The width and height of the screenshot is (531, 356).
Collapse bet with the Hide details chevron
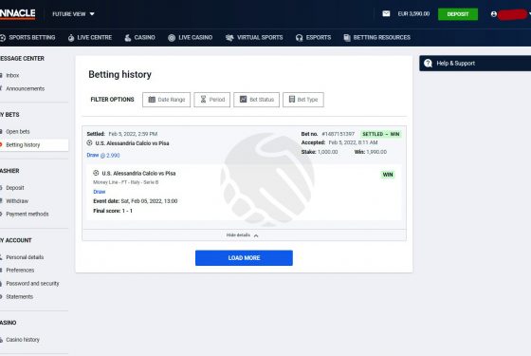(256, 235)
